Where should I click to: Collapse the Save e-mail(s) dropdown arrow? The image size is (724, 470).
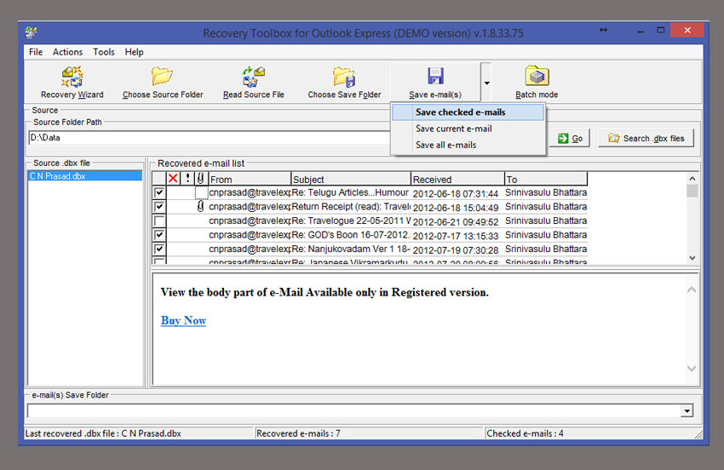point(486,83)
